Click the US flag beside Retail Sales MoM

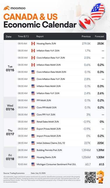pyautogui.click(x=33, y=122)
